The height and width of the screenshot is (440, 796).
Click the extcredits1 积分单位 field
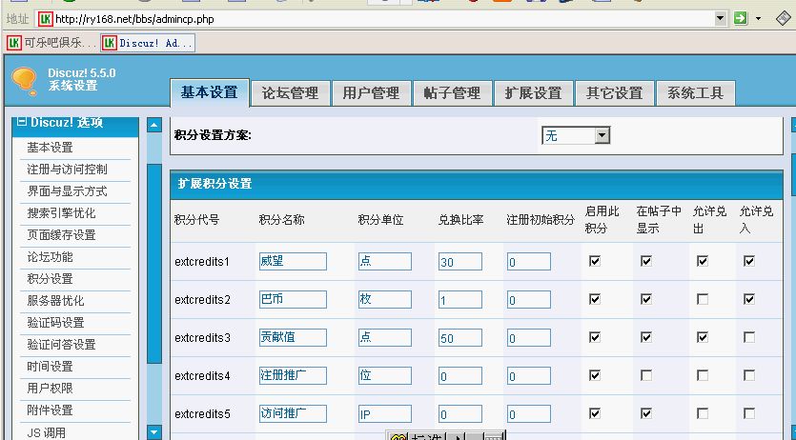[385, 262]
